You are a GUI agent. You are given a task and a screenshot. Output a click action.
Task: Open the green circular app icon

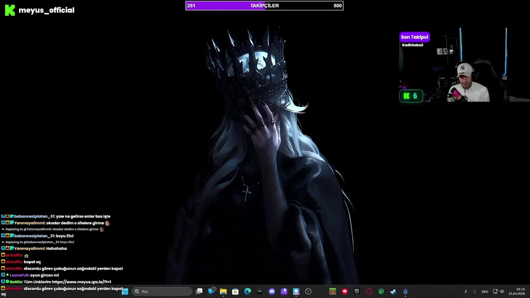coord(381,291)
